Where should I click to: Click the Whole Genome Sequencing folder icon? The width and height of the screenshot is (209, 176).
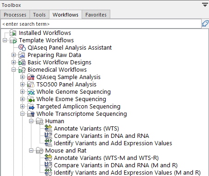(x=31, y=92)
